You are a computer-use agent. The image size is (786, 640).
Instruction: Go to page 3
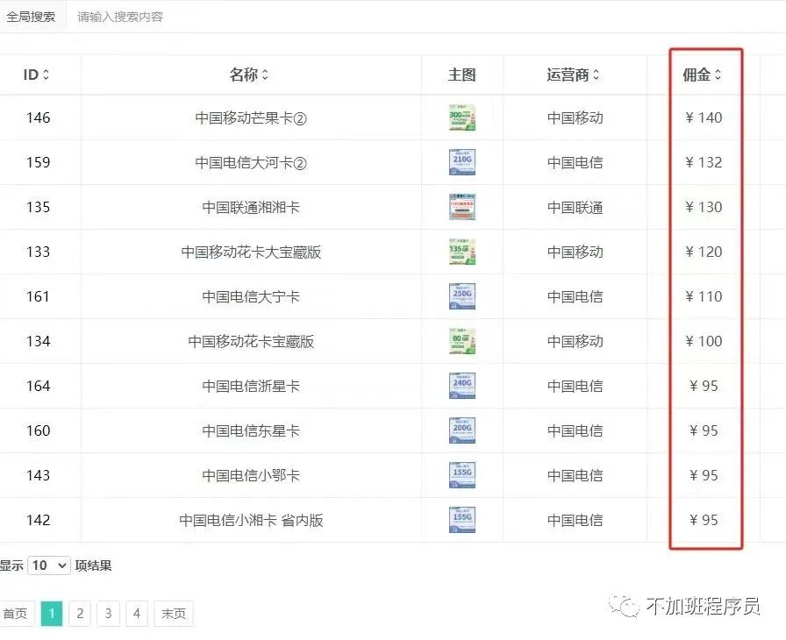point(108,614)
